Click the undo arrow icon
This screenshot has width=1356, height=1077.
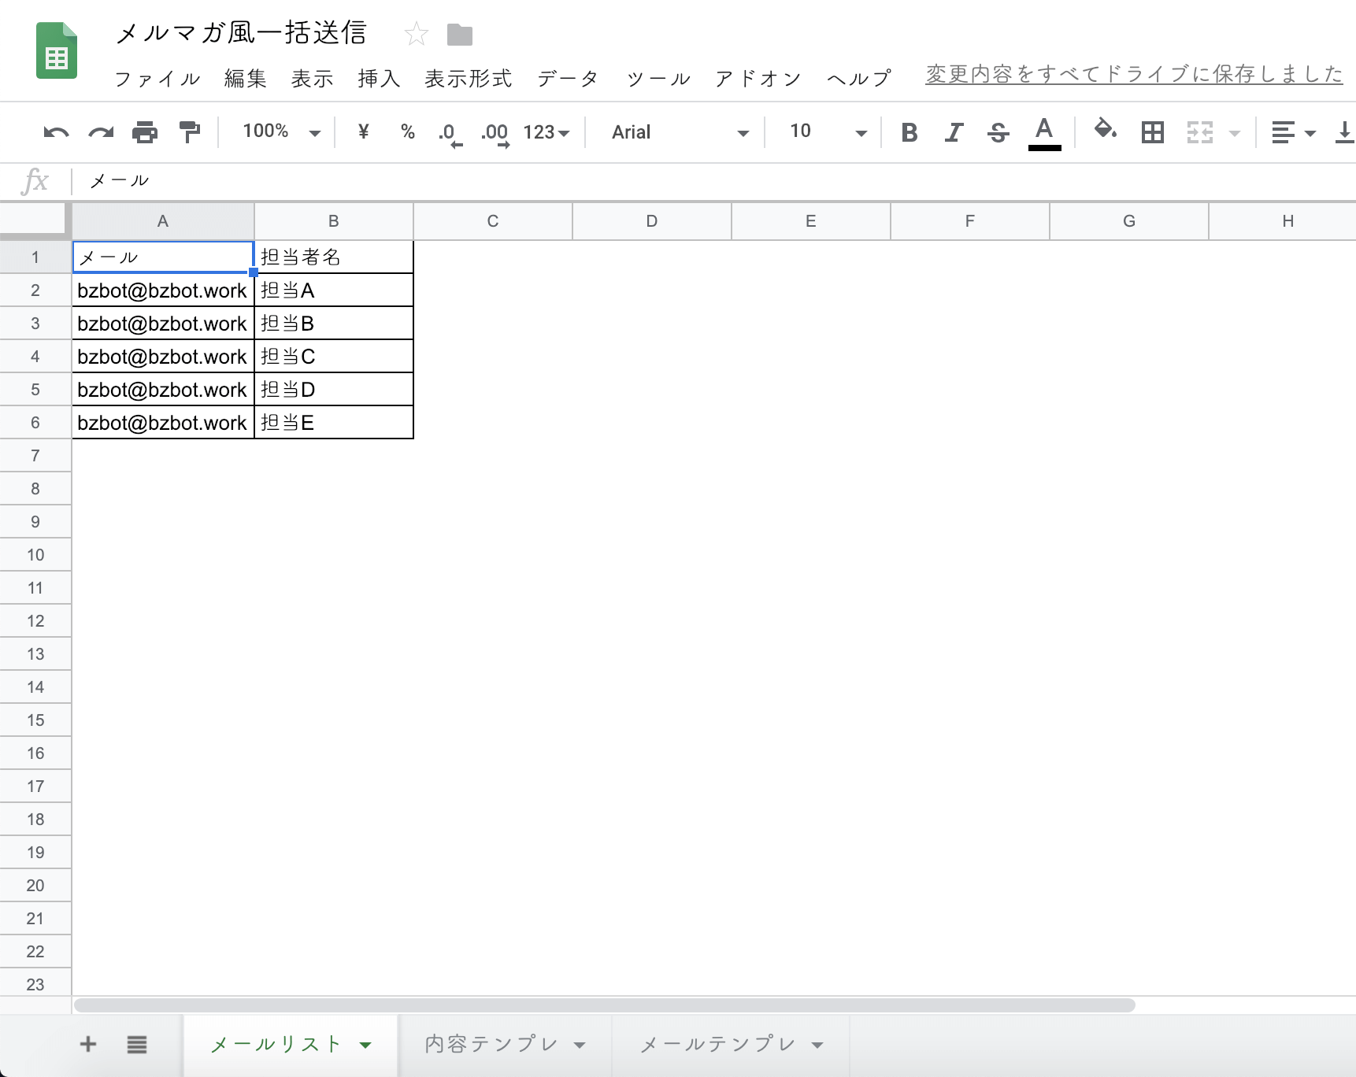pyautogui.click(x=56, y=132)
